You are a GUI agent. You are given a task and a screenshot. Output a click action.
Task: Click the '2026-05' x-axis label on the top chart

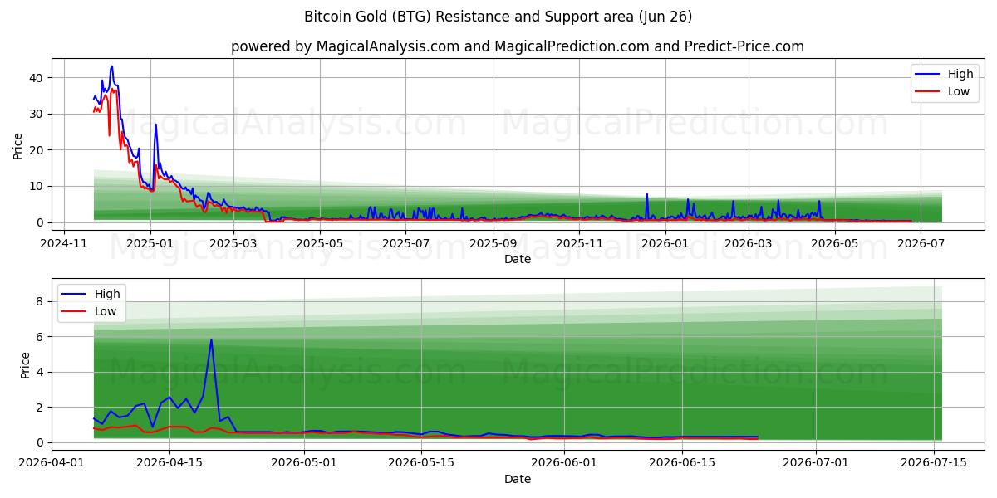tap(834, 243)
